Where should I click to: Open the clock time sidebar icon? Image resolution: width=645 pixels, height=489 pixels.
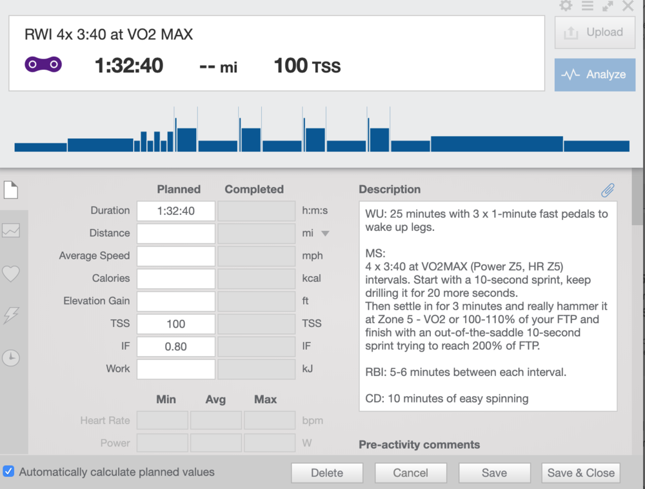(11, 358)
